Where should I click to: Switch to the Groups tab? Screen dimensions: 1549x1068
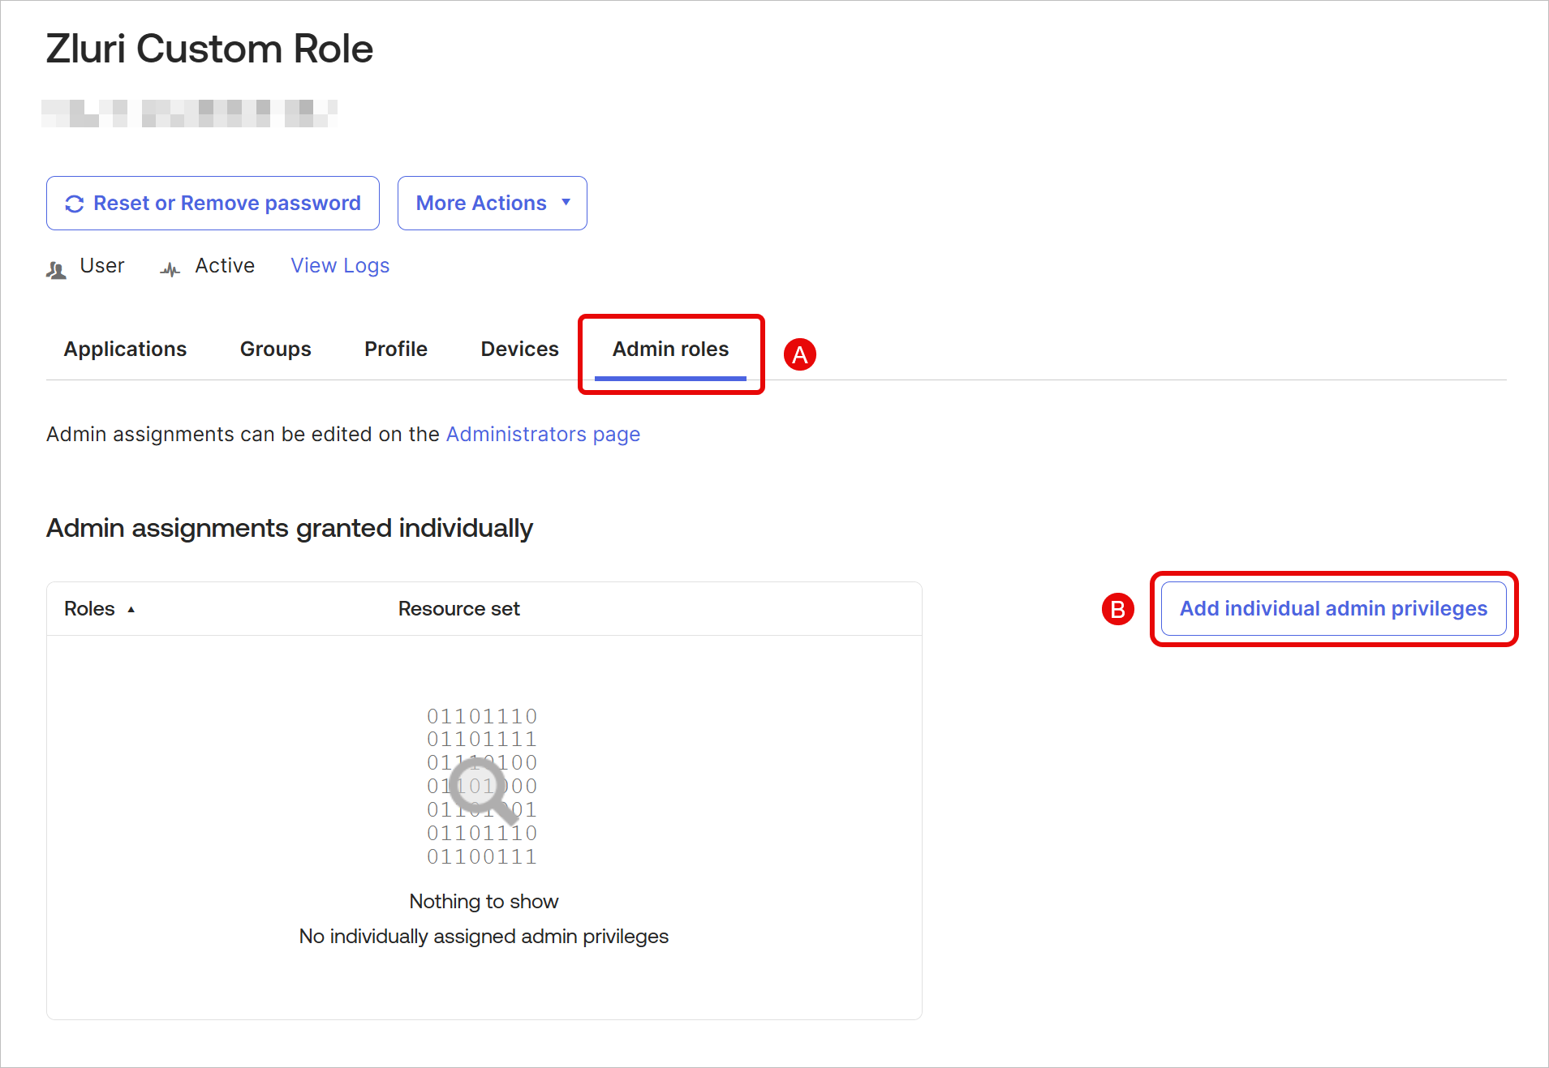[x=276, y=350]
